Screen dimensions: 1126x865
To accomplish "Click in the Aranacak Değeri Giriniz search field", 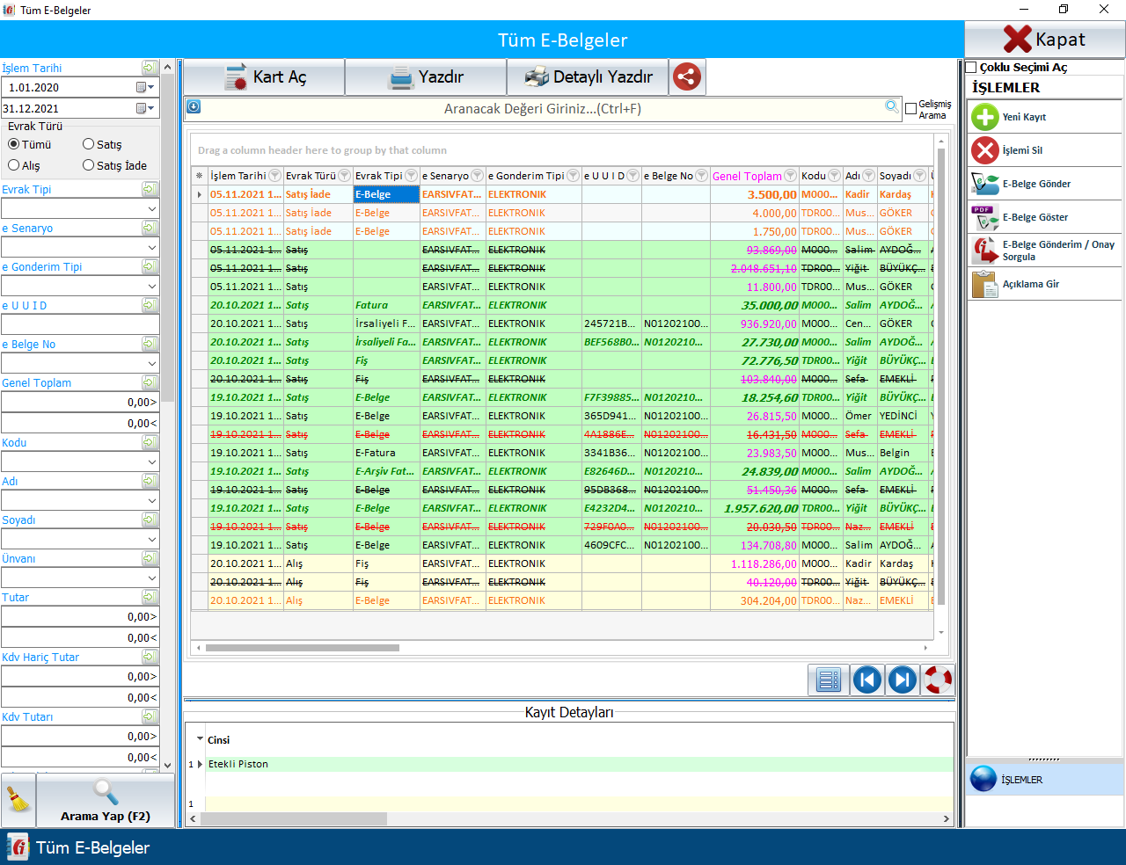I will (x=543, y=109).
